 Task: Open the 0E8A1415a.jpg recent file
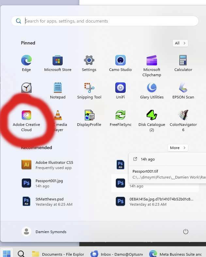click(155, 202)
